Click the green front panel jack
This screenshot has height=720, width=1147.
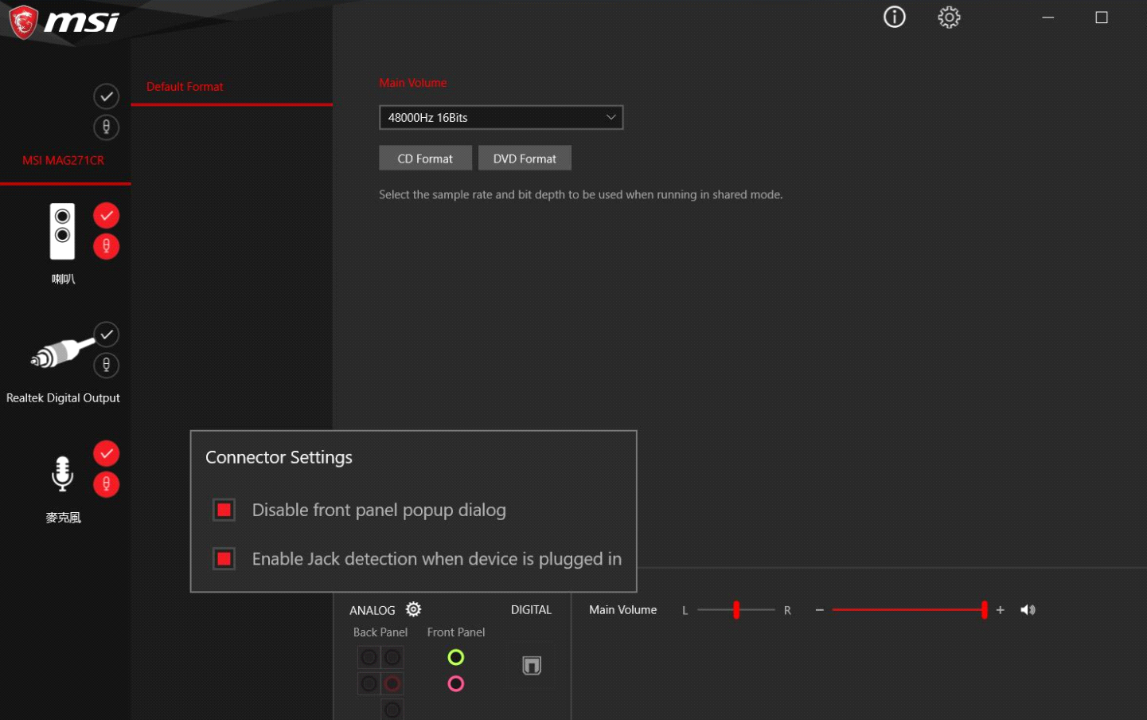point(455,657)
